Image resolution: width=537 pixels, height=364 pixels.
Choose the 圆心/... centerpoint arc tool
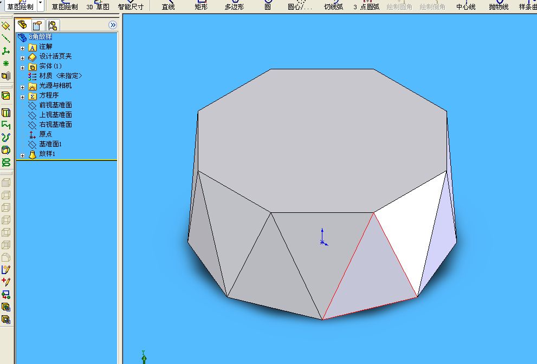tap(300, 6)
